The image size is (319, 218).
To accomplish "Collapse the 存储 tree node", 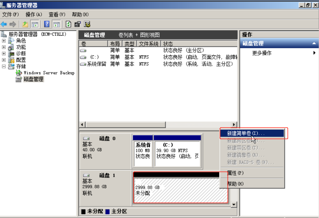I will tap(4, 66).
